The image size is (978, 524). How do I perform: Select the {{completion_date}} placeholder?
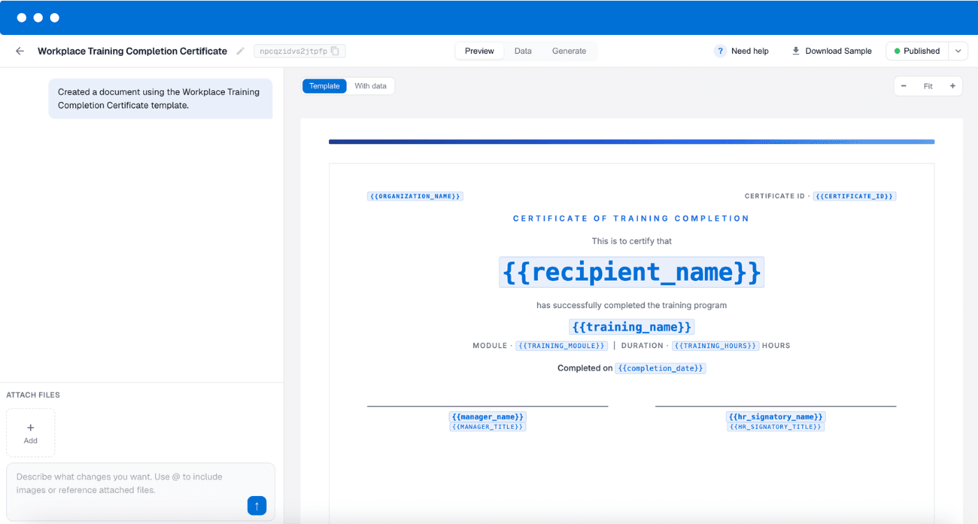pos(660,368)
